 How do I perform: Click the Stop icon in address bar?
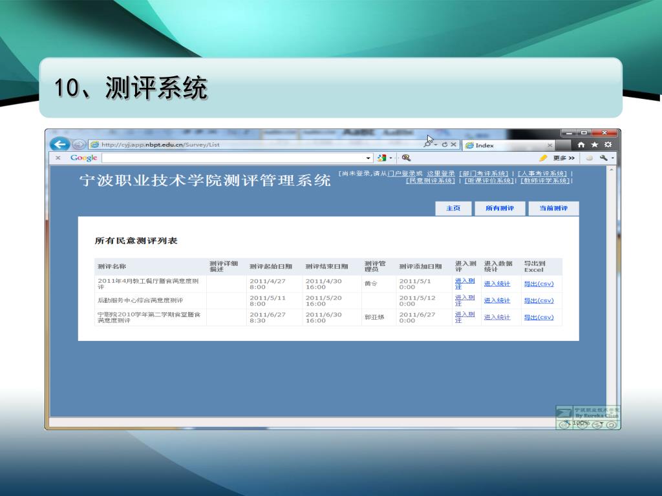click(453, 145)
